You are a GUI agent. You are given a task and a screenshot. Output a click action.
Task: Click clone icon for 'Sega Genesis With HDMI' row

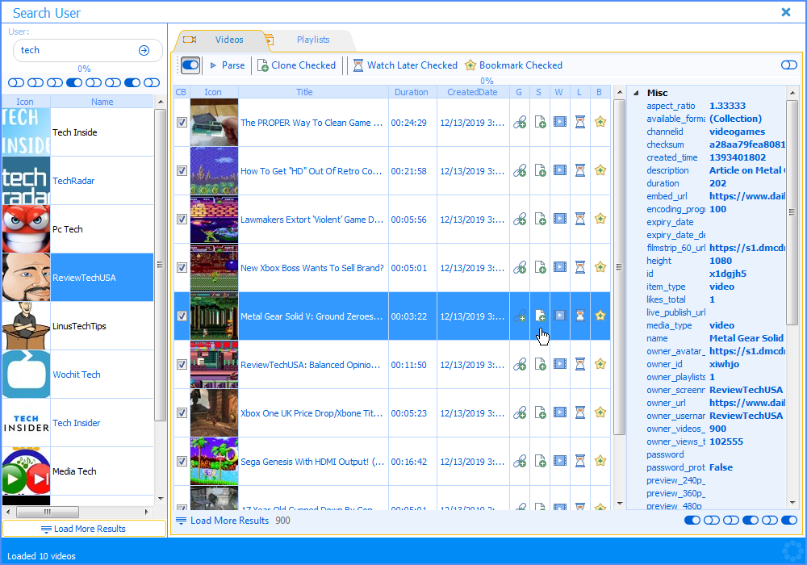click(540, 461)
